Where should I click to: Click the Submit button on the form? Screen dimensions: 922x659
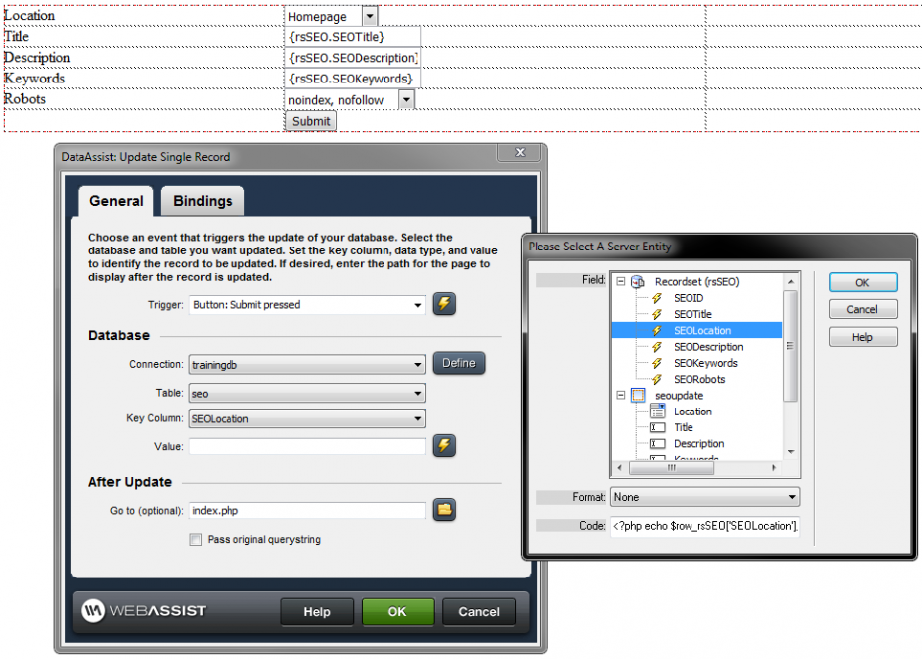[311, 121]
